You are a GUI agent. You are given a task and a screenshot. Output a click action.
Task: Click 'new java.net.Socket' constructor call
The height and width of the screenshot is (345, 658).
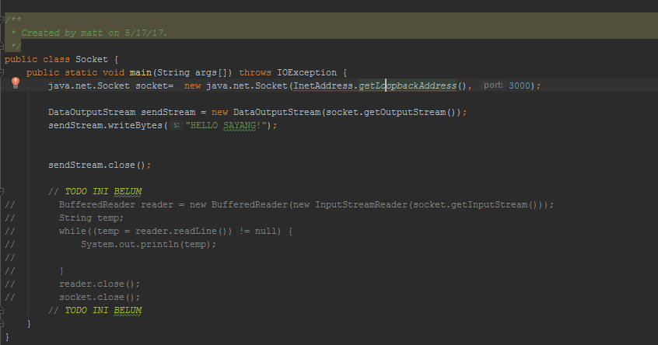(x=236, y=86)
